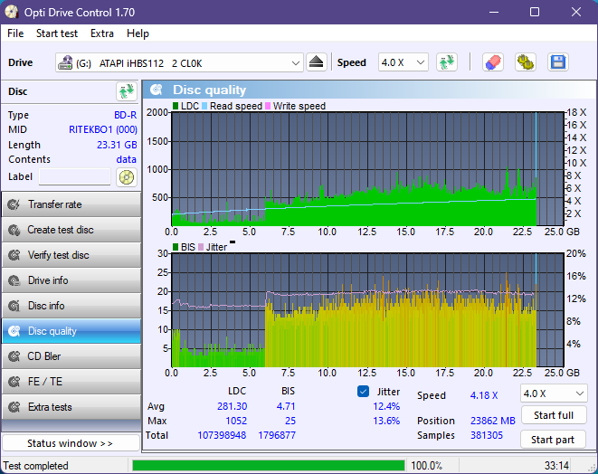
Task: Minimize the Opti Drive Control window
Action: pos(494,12)
